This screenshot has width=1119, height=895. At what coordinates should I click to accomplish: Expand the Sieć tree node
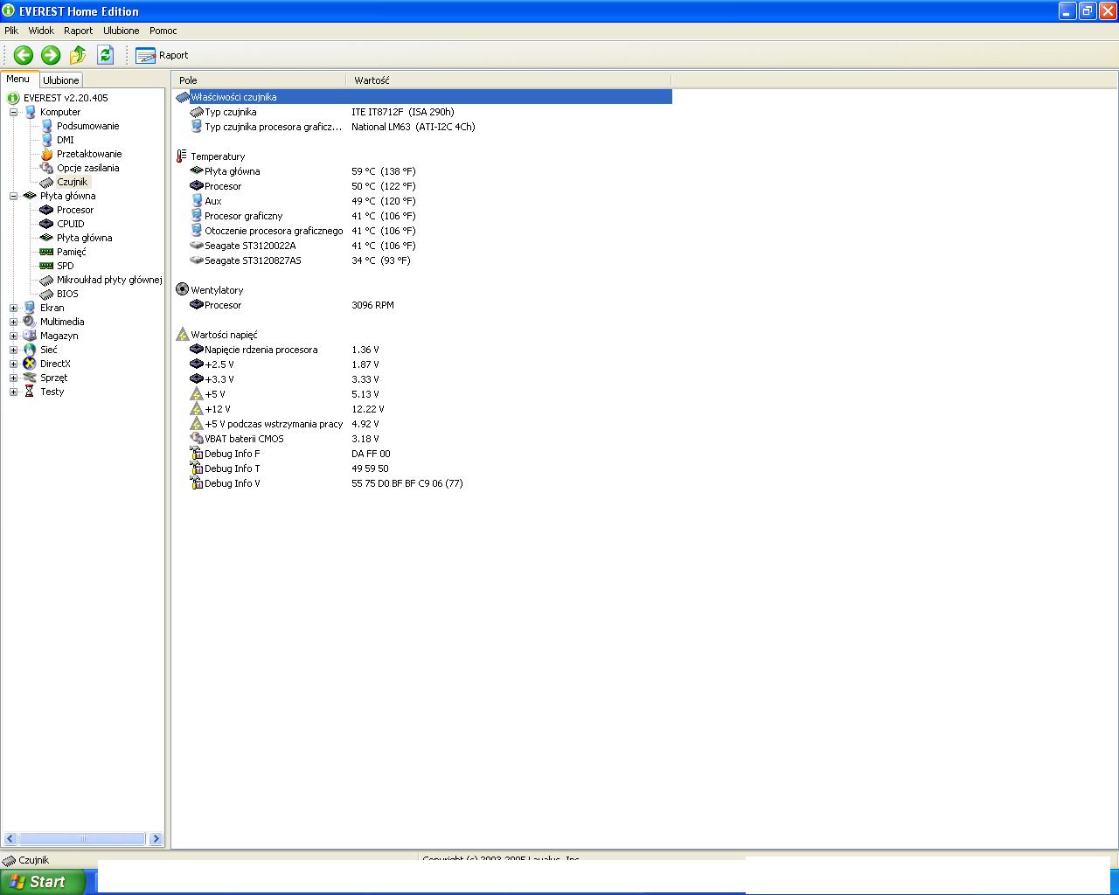(14, 350)
